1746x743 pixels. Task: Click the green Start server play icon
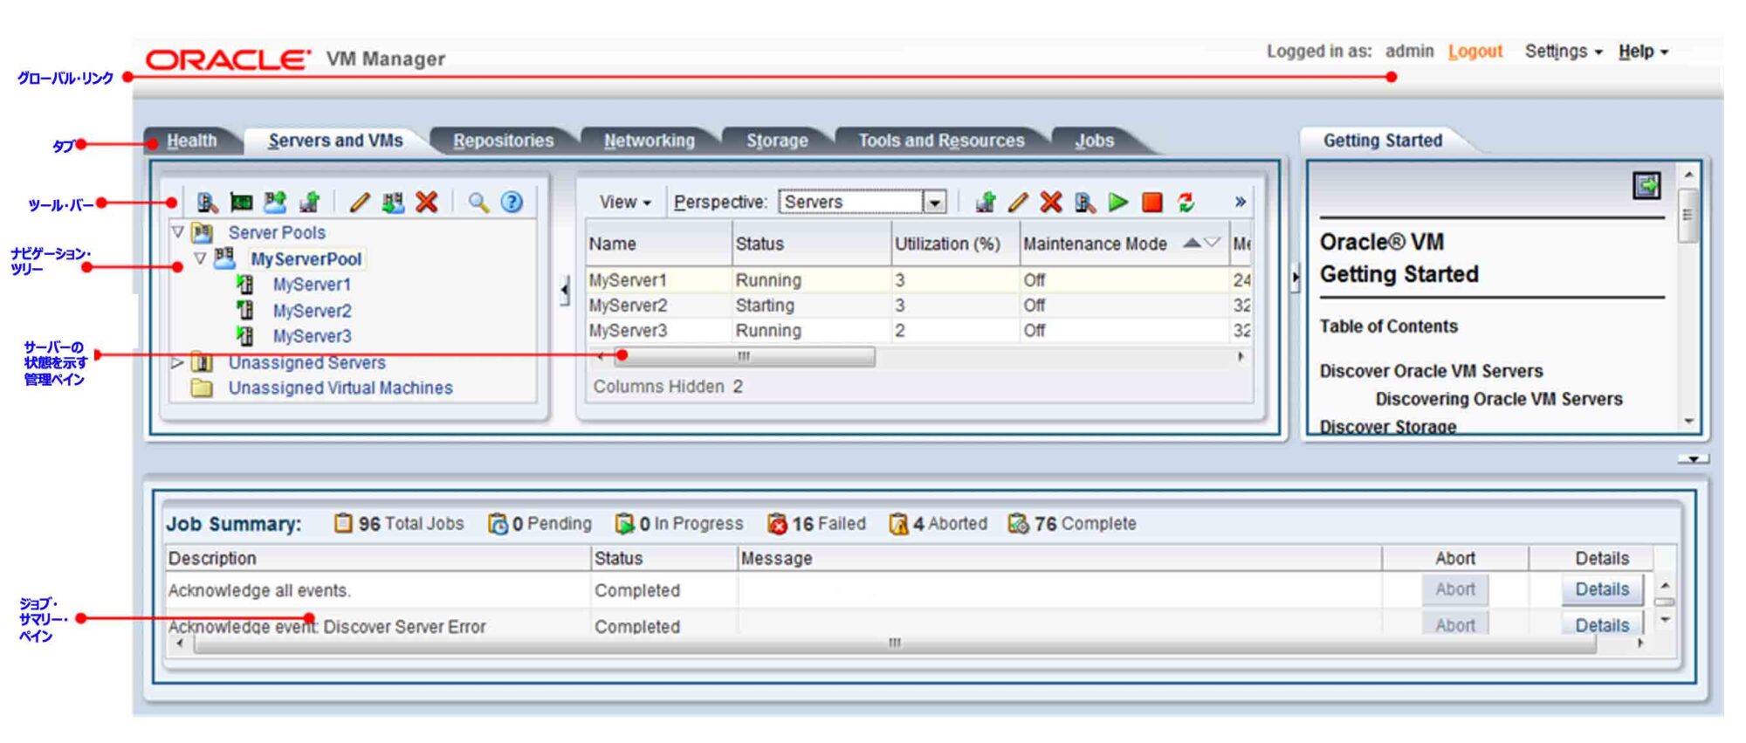click(1118, 203)
